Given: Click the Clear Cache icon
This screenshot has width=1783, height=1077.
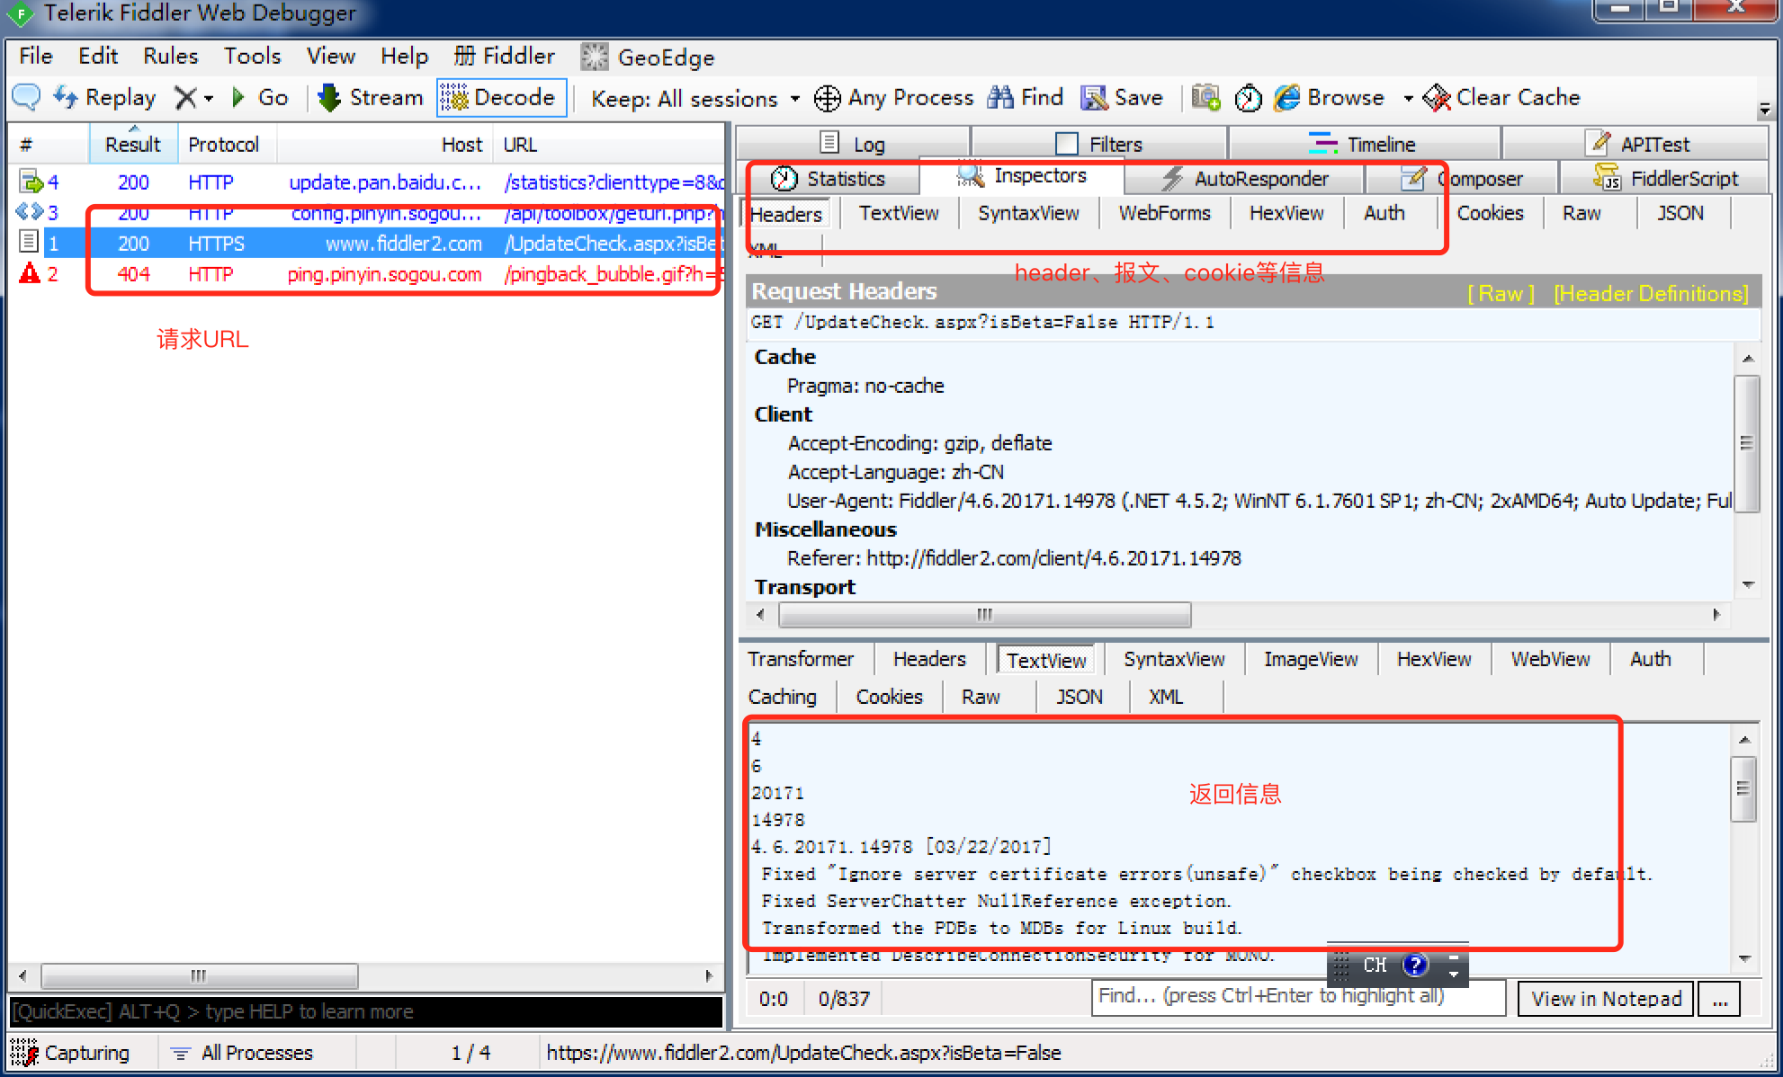Looking at the screenshot, I should 1437,97.
